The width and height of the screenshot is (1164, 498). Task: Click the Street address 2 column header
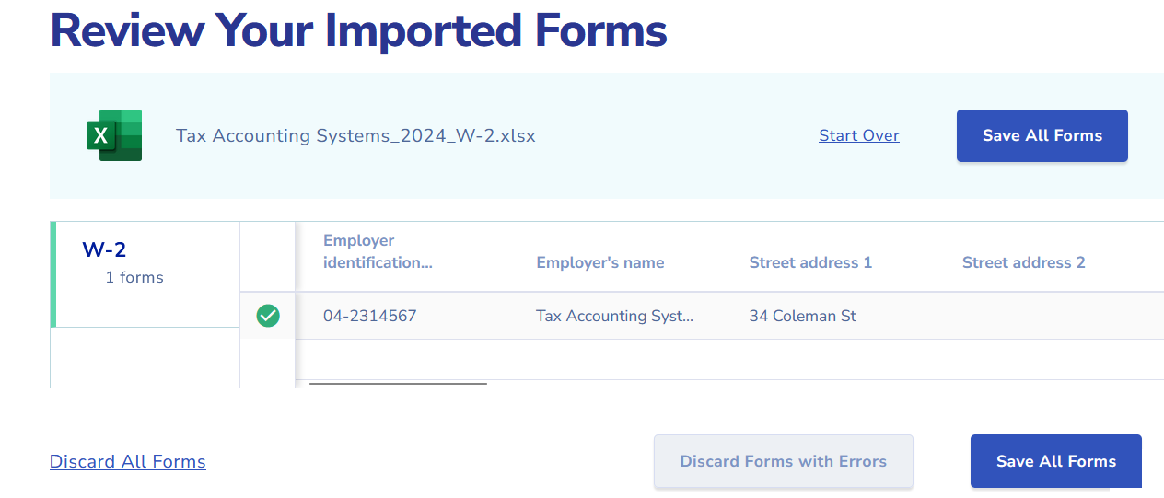[x=1023, y=262]
